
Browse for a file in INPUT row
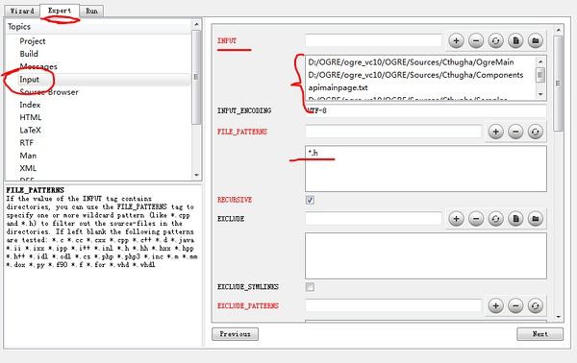pyautogui.click(x=515, y=40)
